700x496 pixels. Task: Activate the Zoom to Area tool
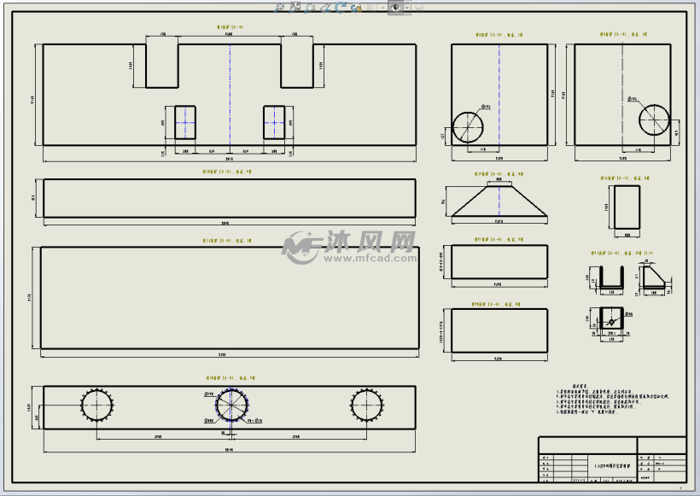(x=295, y=7)
